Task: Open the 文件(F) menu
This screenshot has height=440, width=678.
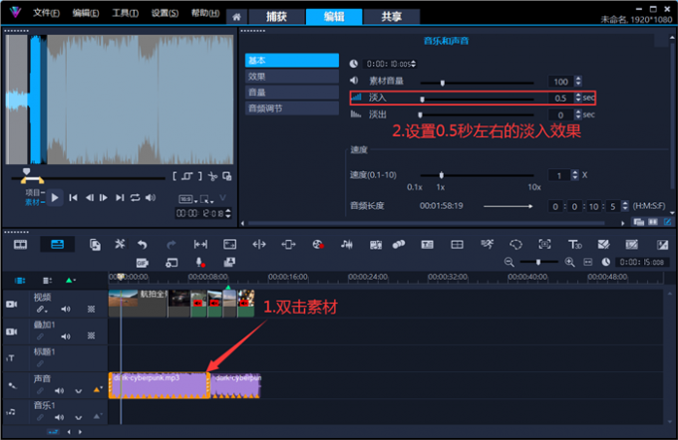Action: 46,13
